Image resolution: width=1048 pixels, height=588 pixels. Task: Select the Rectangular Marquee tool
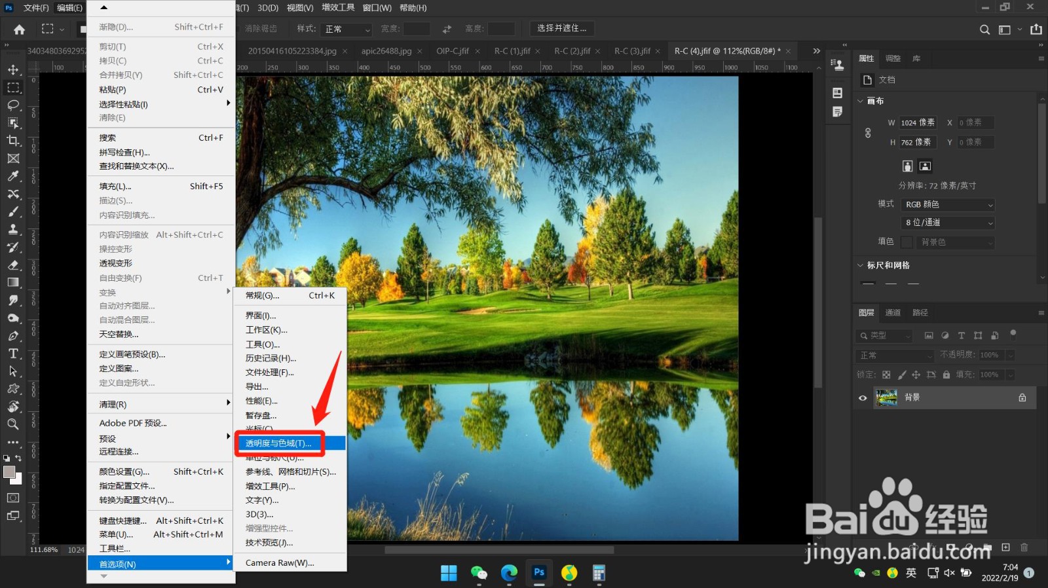point(13,87)
